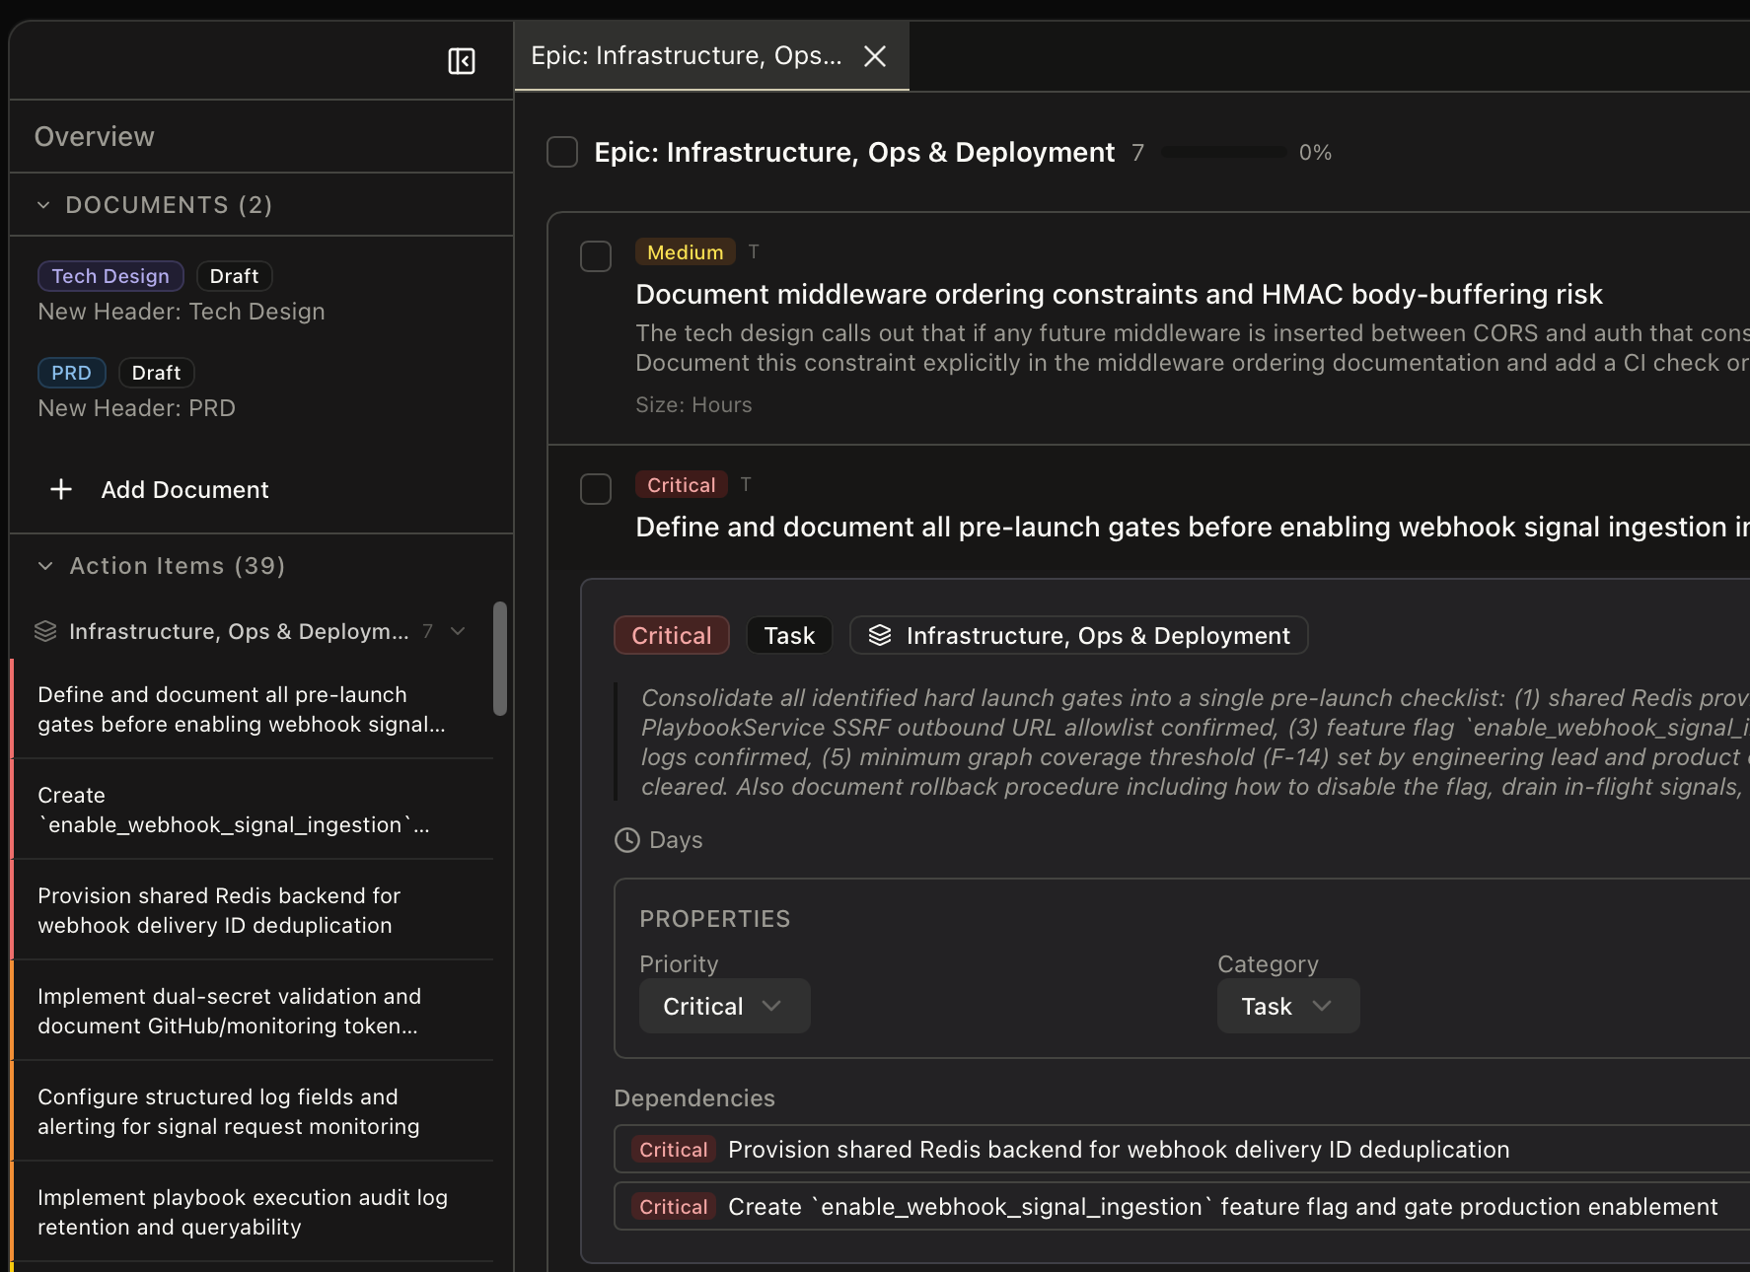This screenshot has width=1750, height=1272.
Task: Click the T type icon beside Critical badge
Action: click(746, 485)
